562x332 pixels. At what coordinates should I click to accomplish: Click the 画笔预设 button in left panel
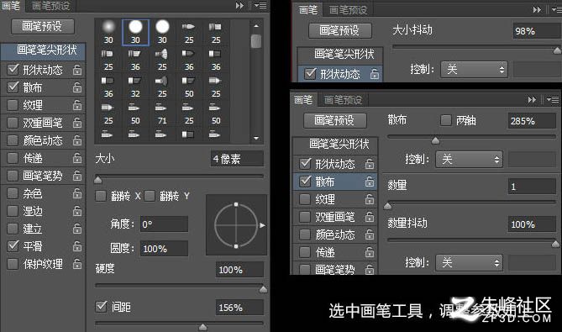pyautogui.click(x=43, y=27)
